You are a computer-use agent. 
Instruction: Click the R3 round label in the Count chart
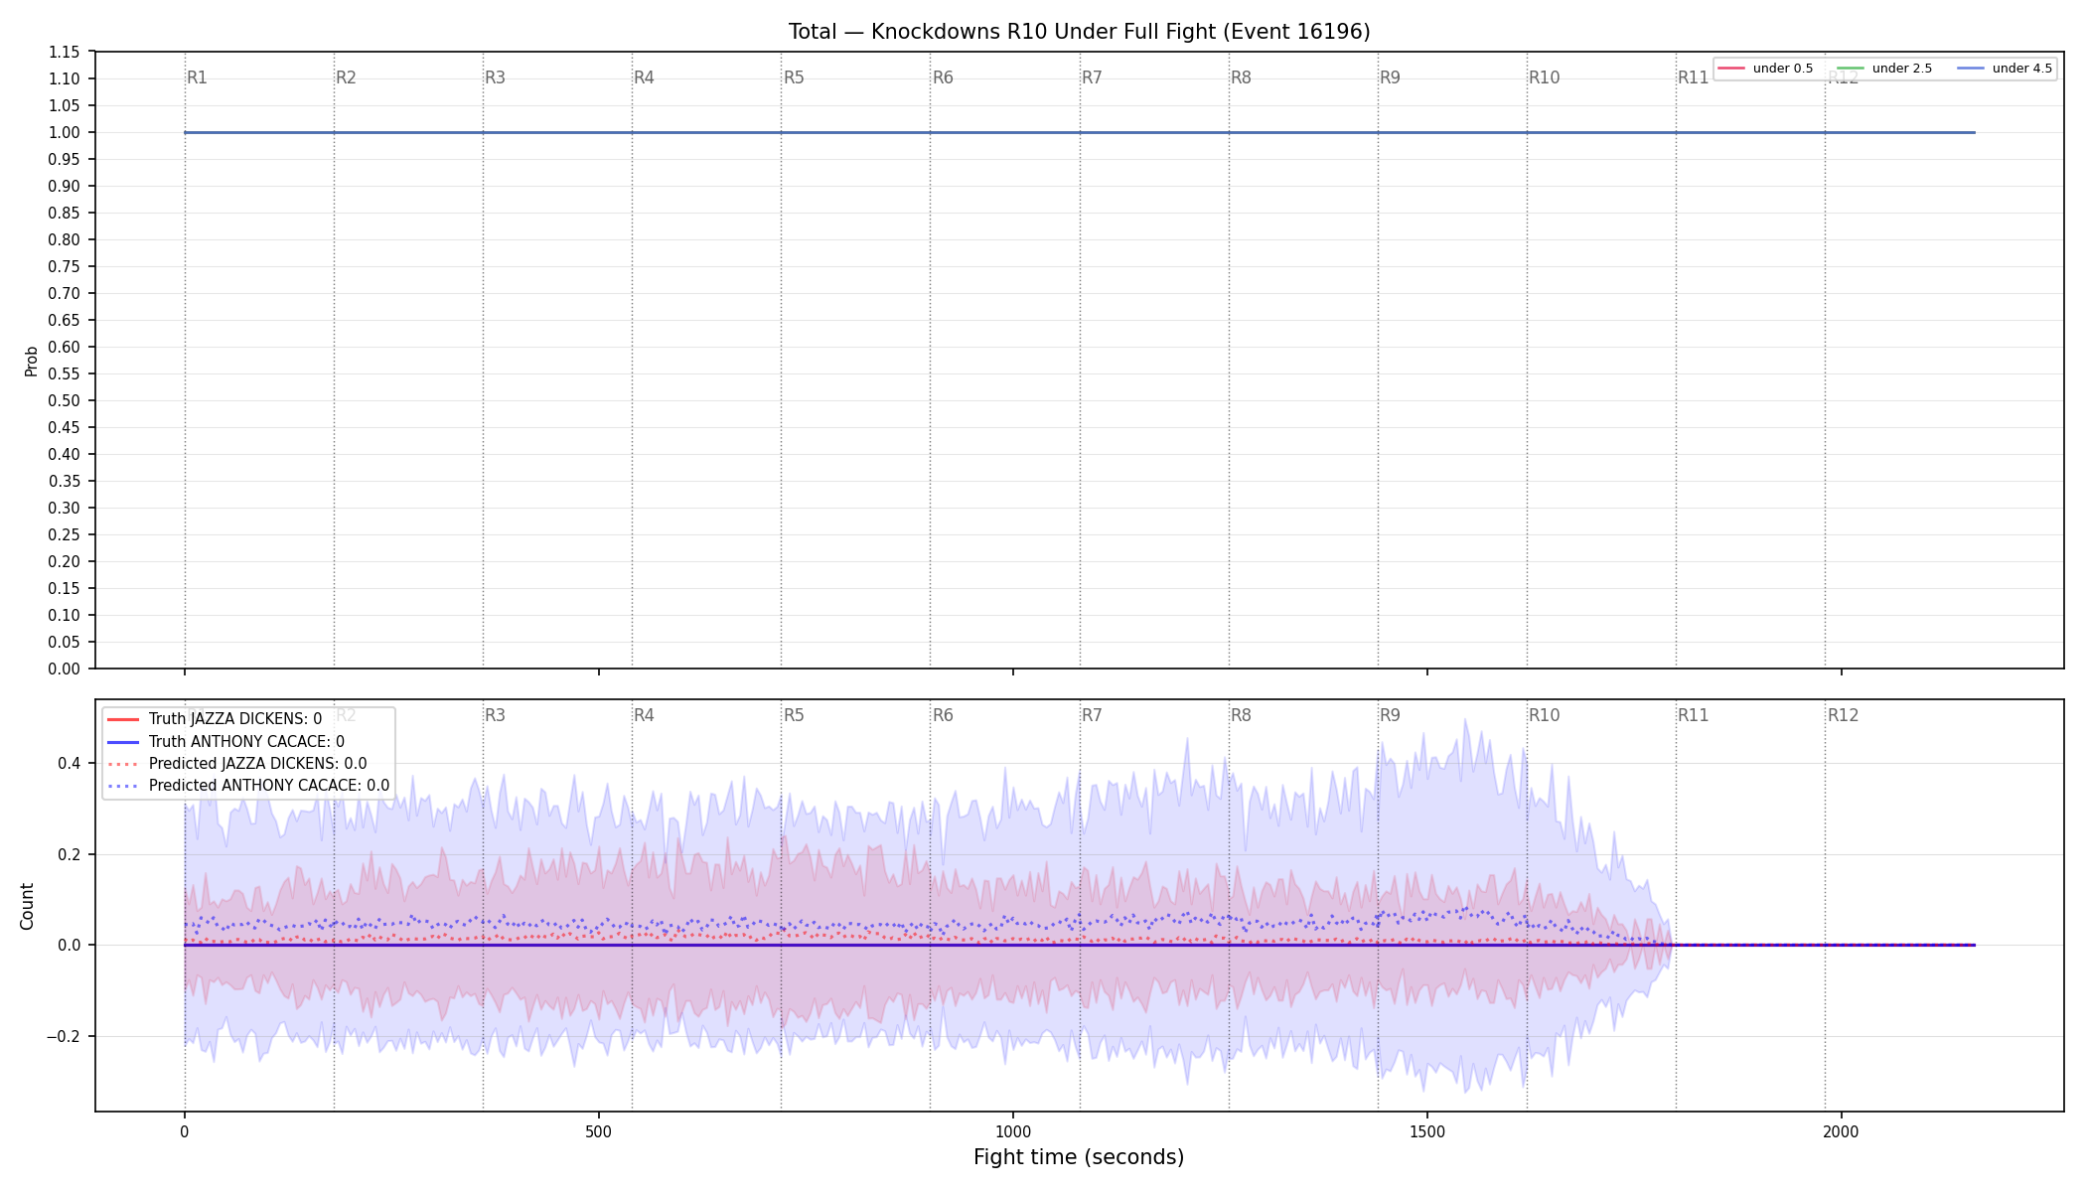tap(495, 715)
